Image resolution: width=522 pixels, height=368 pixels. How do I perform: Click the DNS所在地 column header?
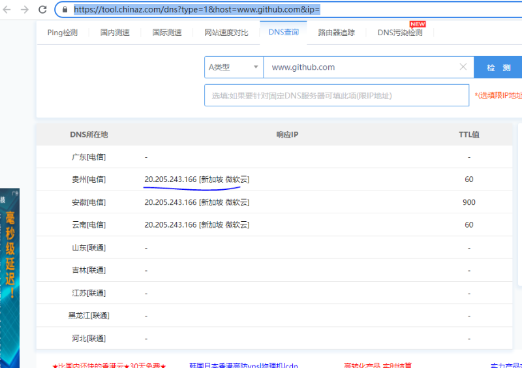click(89, 134)
